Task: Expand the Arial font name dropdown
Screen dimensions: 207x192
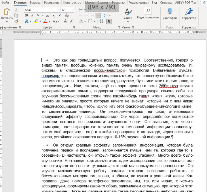Action: click(59, 10)
